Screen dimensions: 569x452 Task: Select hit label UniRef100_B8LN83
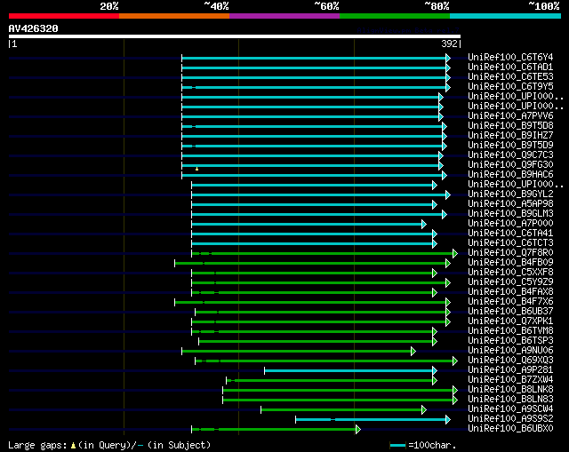510,400
